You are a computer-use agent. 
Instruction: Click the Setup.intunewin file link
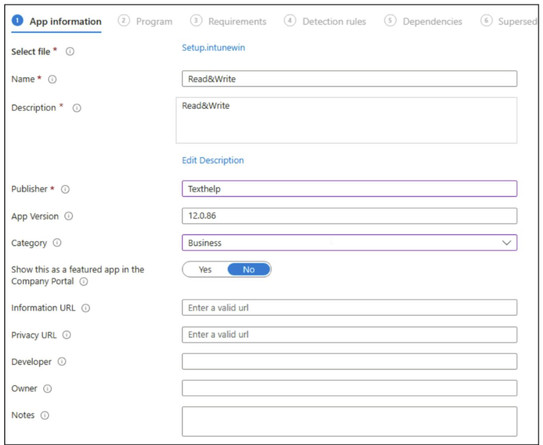click(213, 47)
